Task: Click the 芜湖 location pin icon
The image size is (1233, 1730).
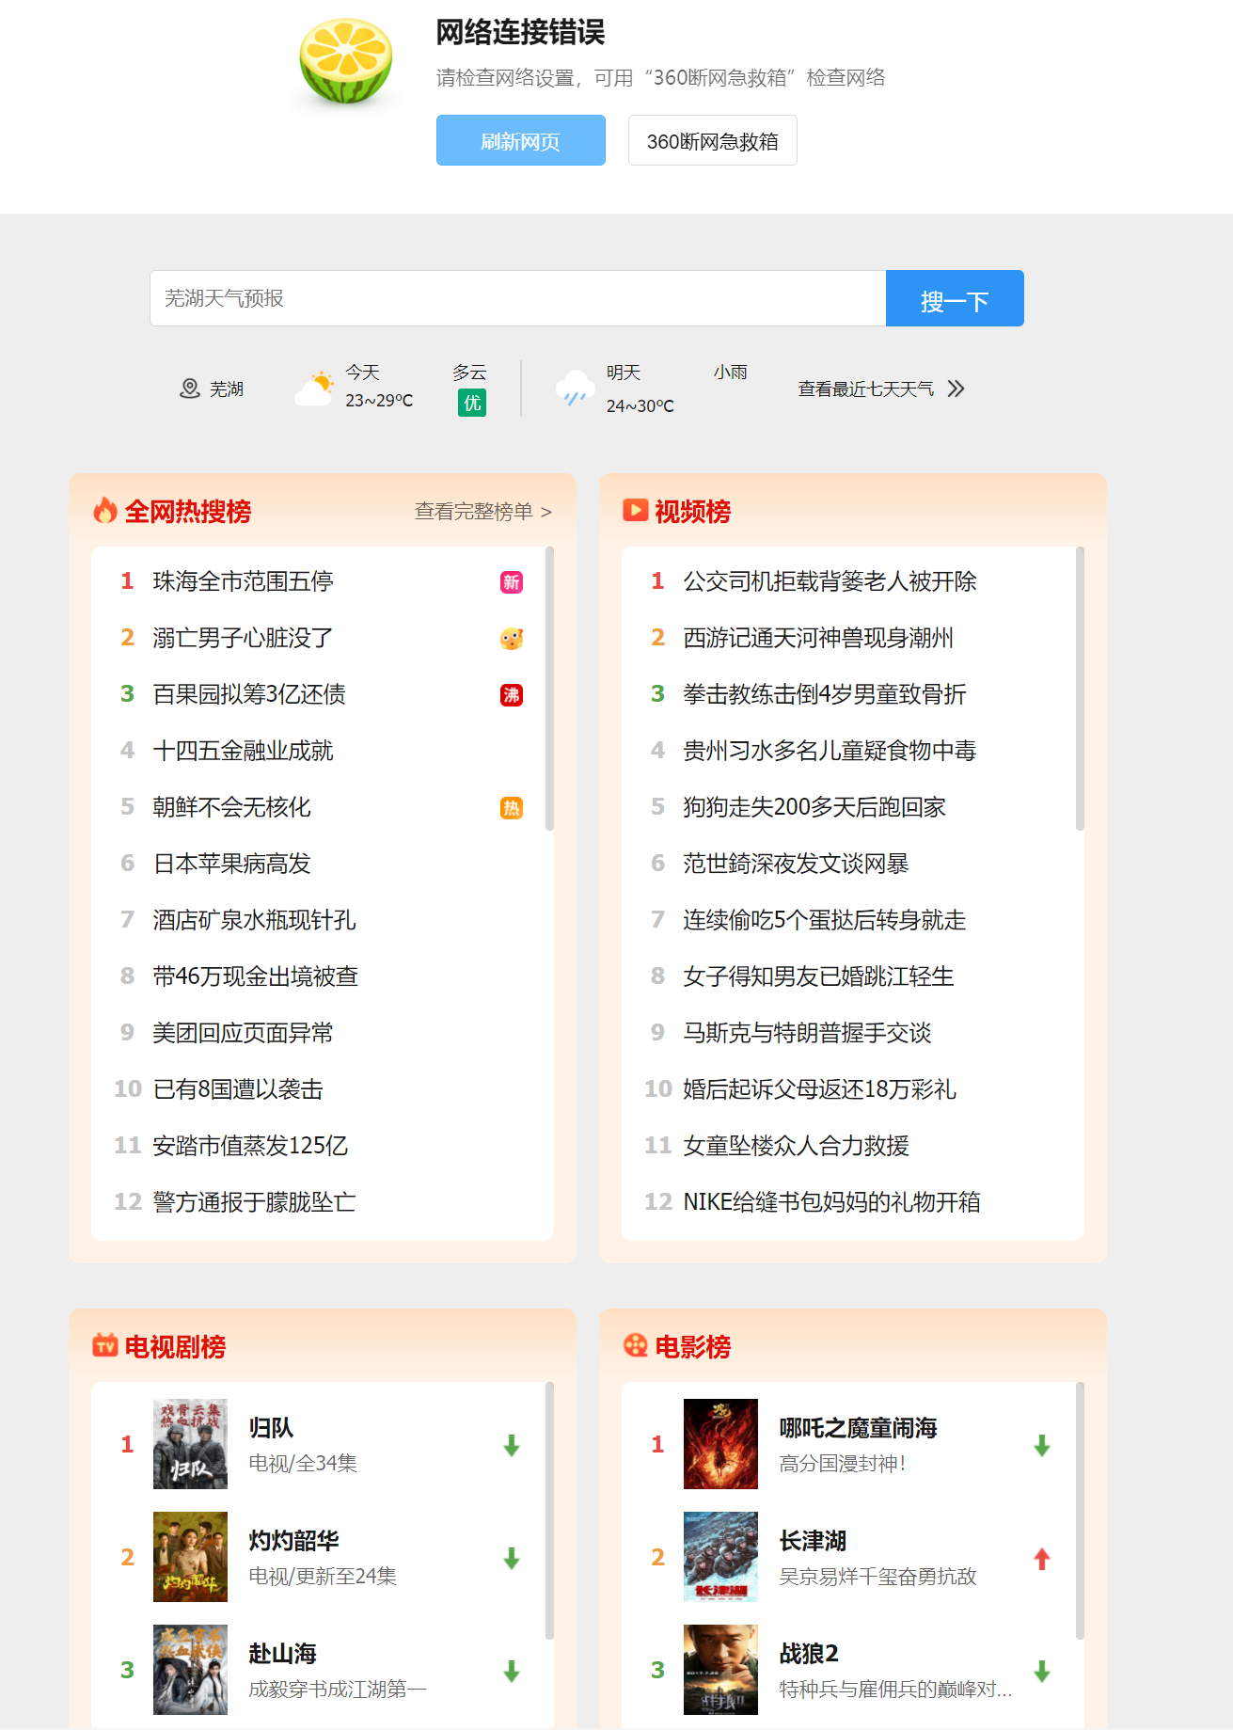Action: coord(190,389)
